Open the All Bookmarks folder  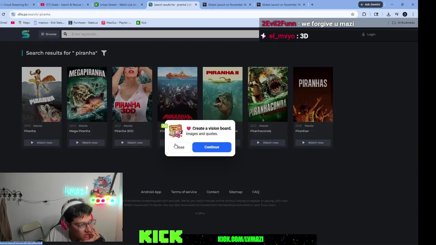pos(403,23)
